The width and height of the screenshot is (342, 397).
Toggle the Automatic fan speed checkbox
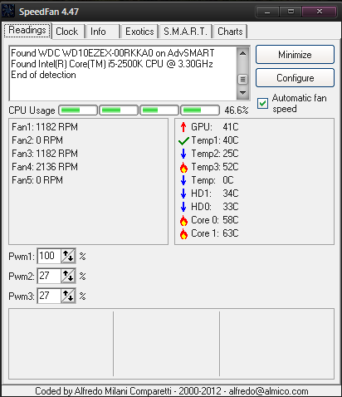(262, 104)
